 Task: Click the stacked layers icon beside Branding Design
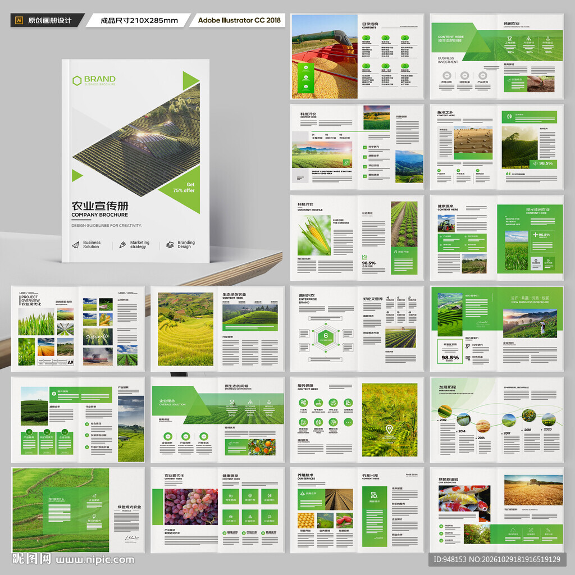click(x=170, y=245)
